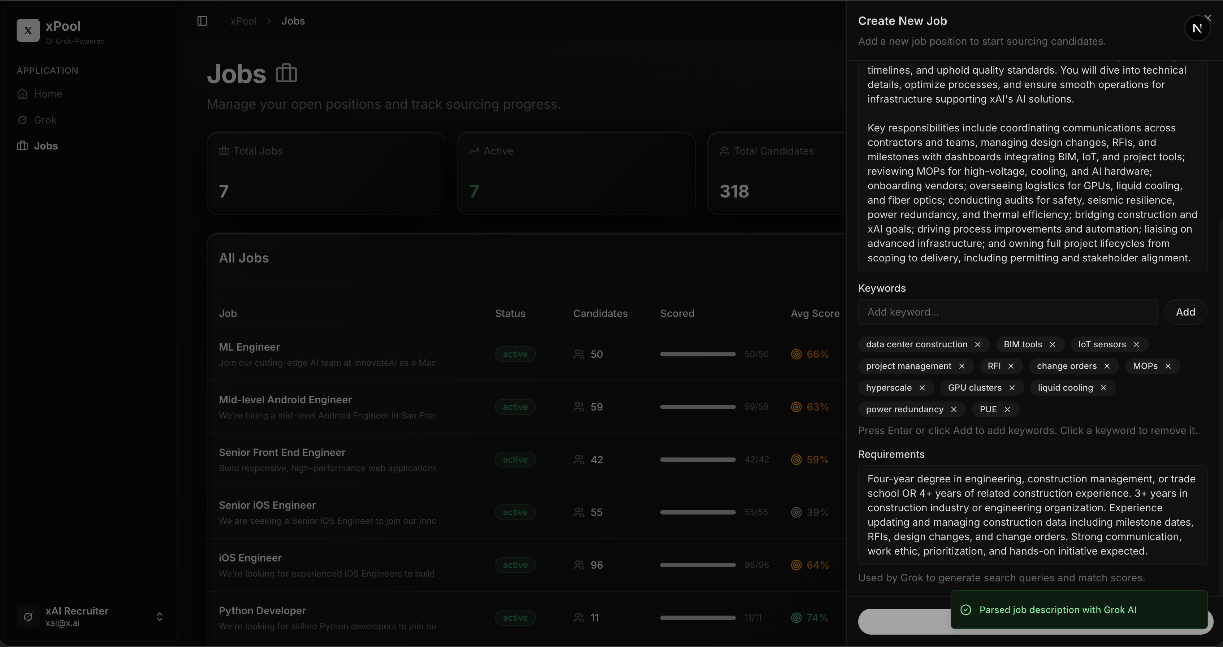The image size is (1223, 647).
Task: Select Jobs in the sidebar navigation
Action: [46, 146]
